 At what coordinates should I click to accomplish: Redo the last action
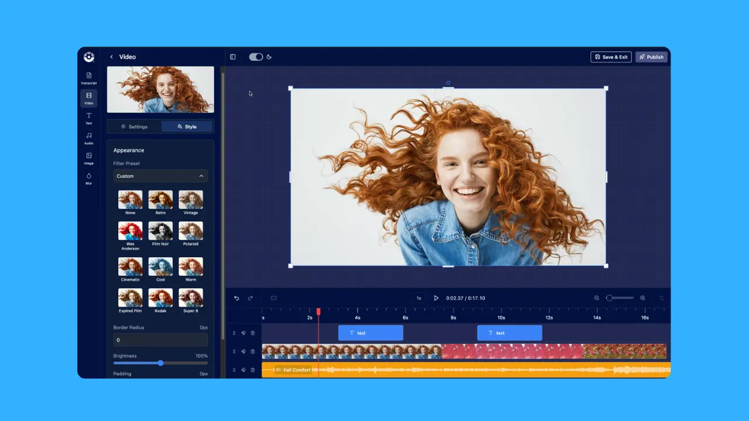(250, 298)
